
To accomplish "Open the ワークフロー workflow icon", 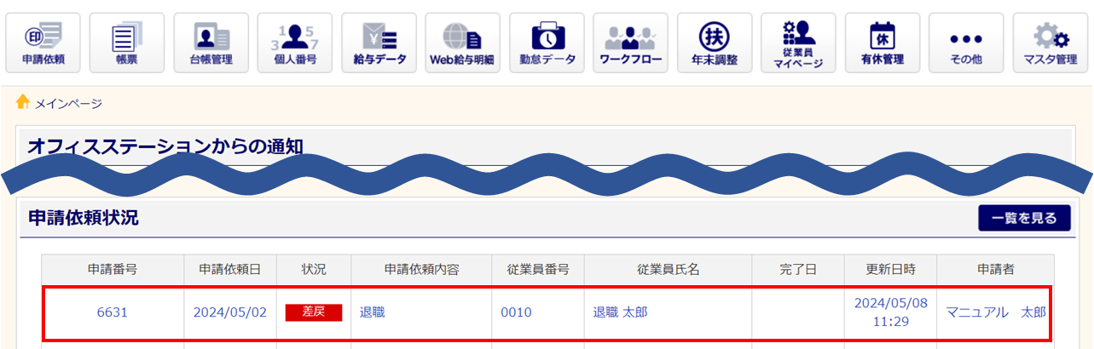I will coord(631,43).
